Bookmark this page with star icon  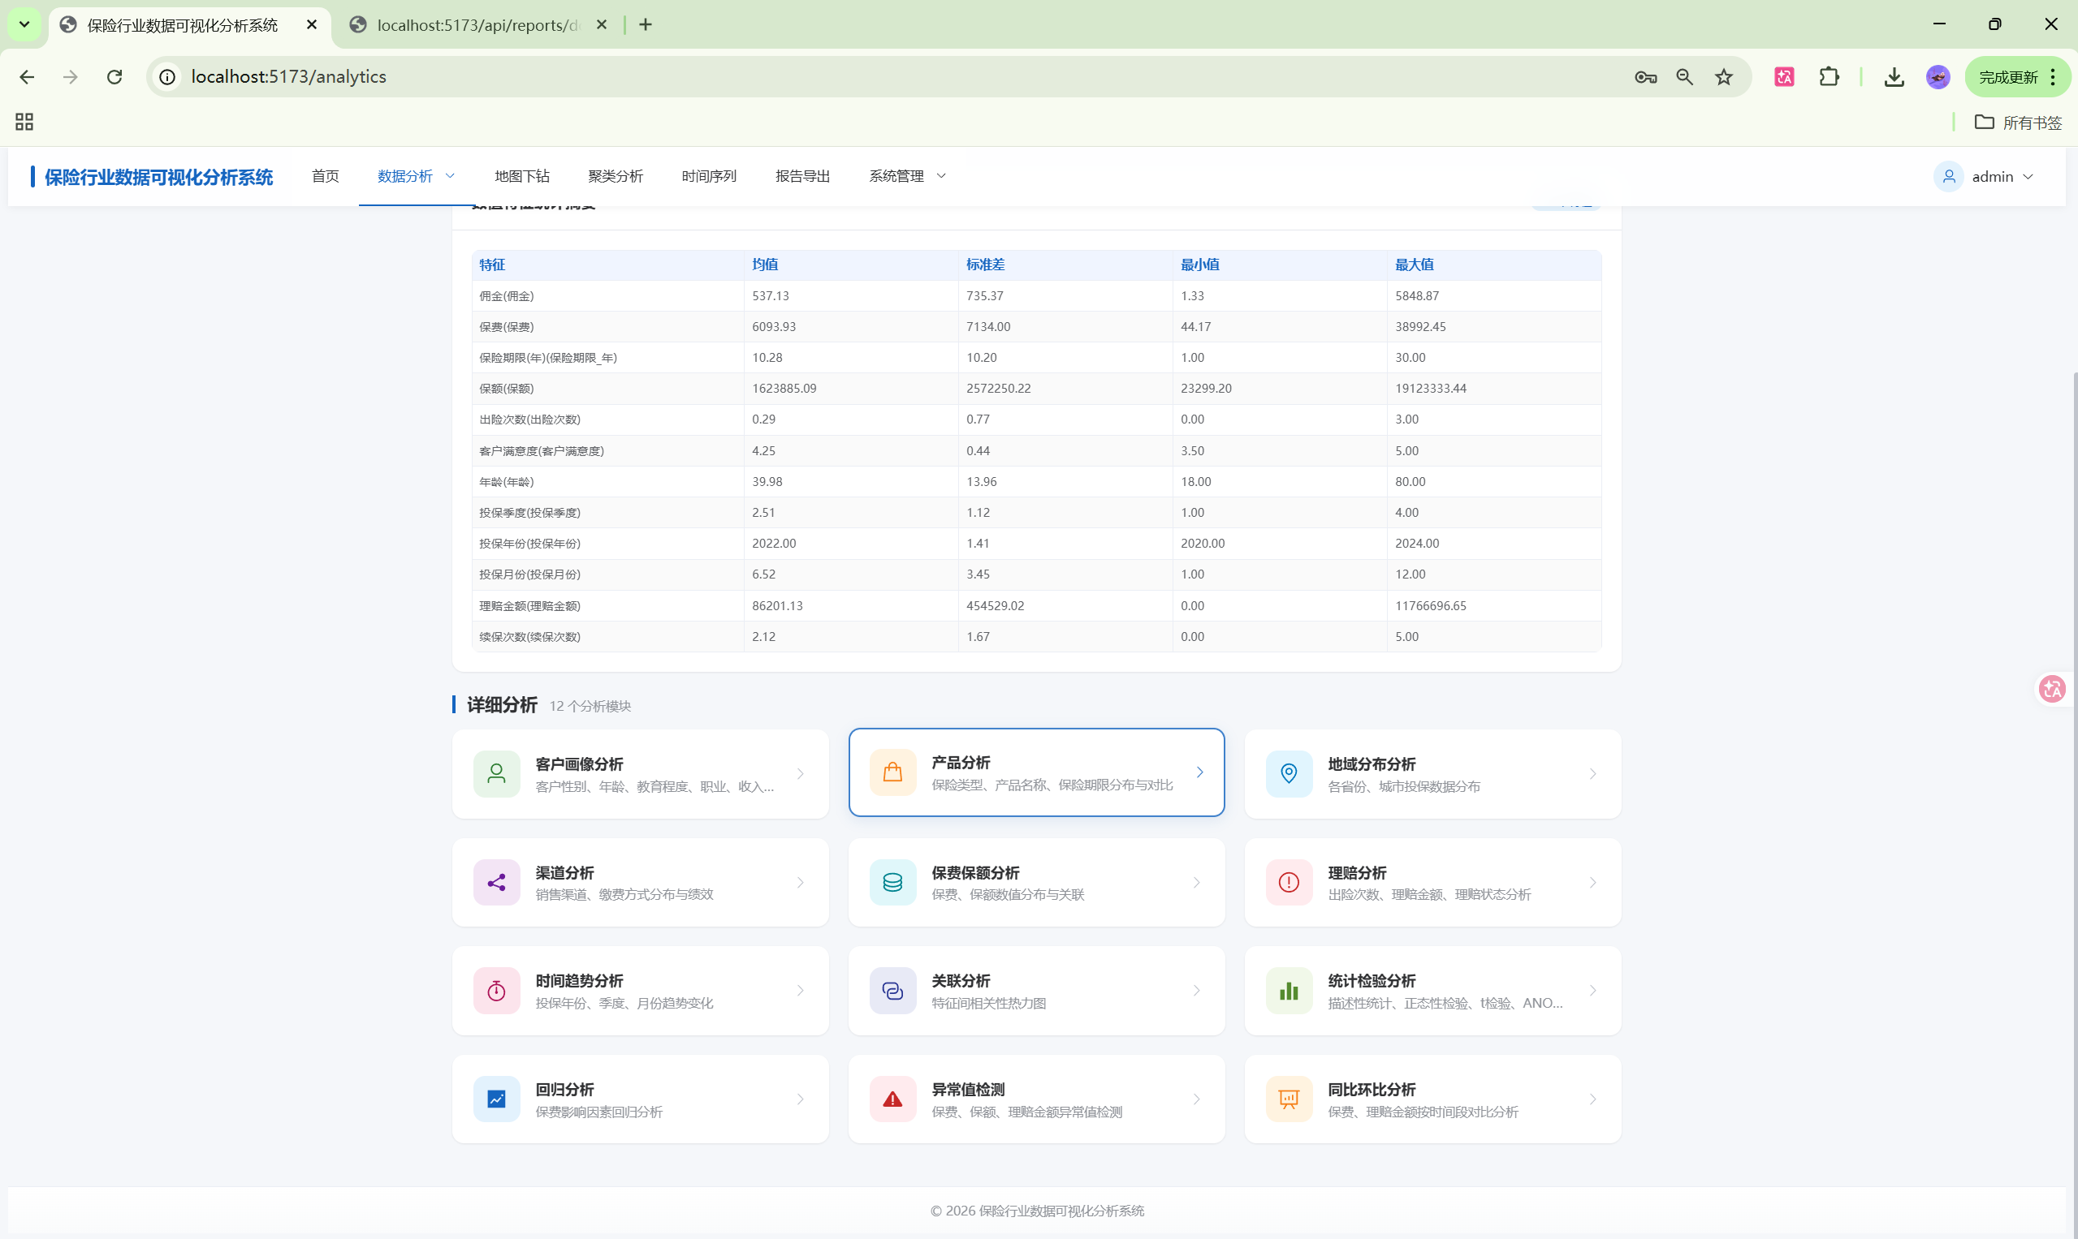click(1724, 77)
